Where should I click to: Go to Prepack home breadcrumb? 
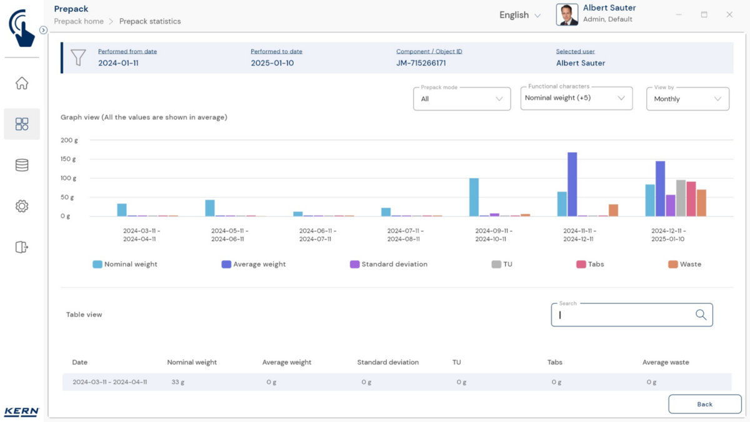79,21
